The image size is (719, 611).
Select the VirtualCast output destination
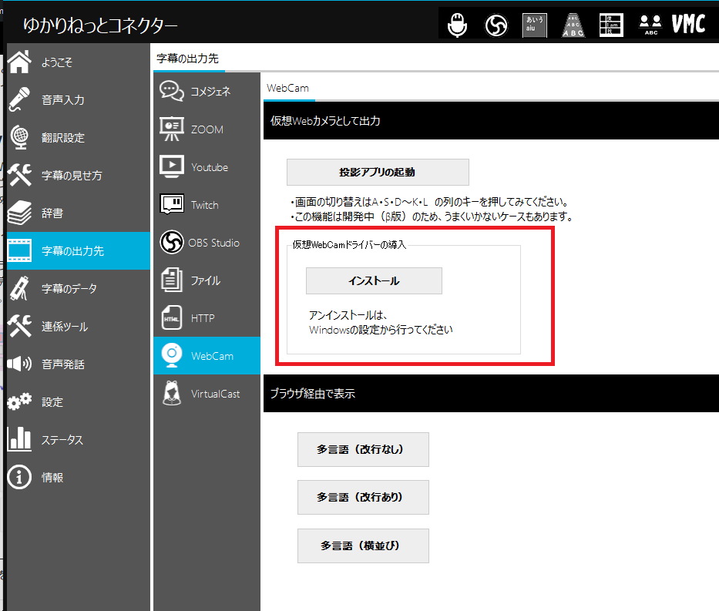coord(207,394)
